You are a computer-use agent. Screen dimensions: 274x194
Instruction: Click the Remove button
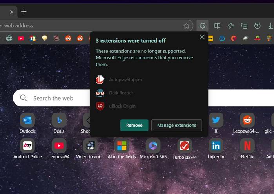click(x=134, y=125)
